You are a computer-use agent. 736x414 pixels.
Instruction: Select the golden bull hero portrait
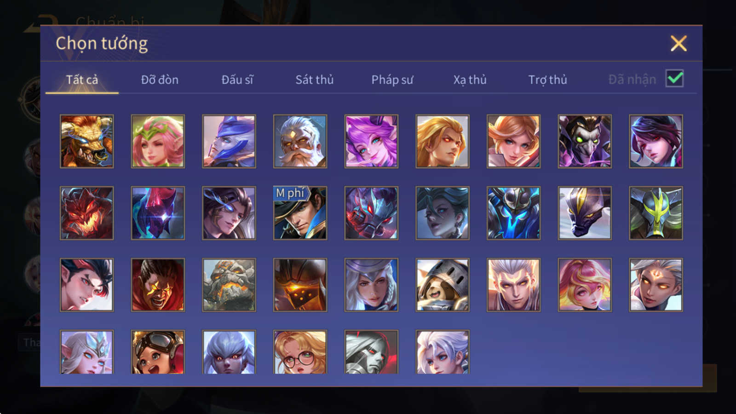(86, 141)
